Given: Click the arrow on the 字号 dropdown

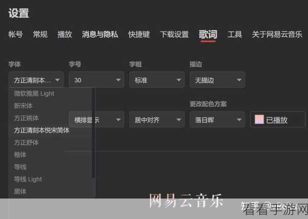Looking at the screenshot, I should click(118, 80).
